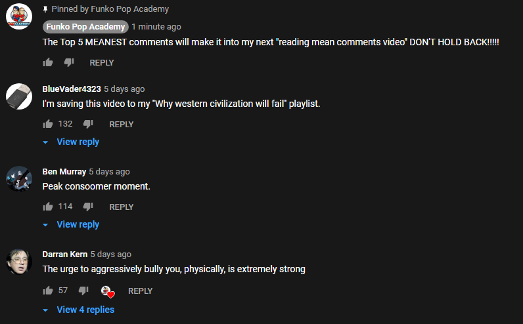This screenshot has width=523, height=324.
Task: Reply to the pinned comment
Action: 102,62
